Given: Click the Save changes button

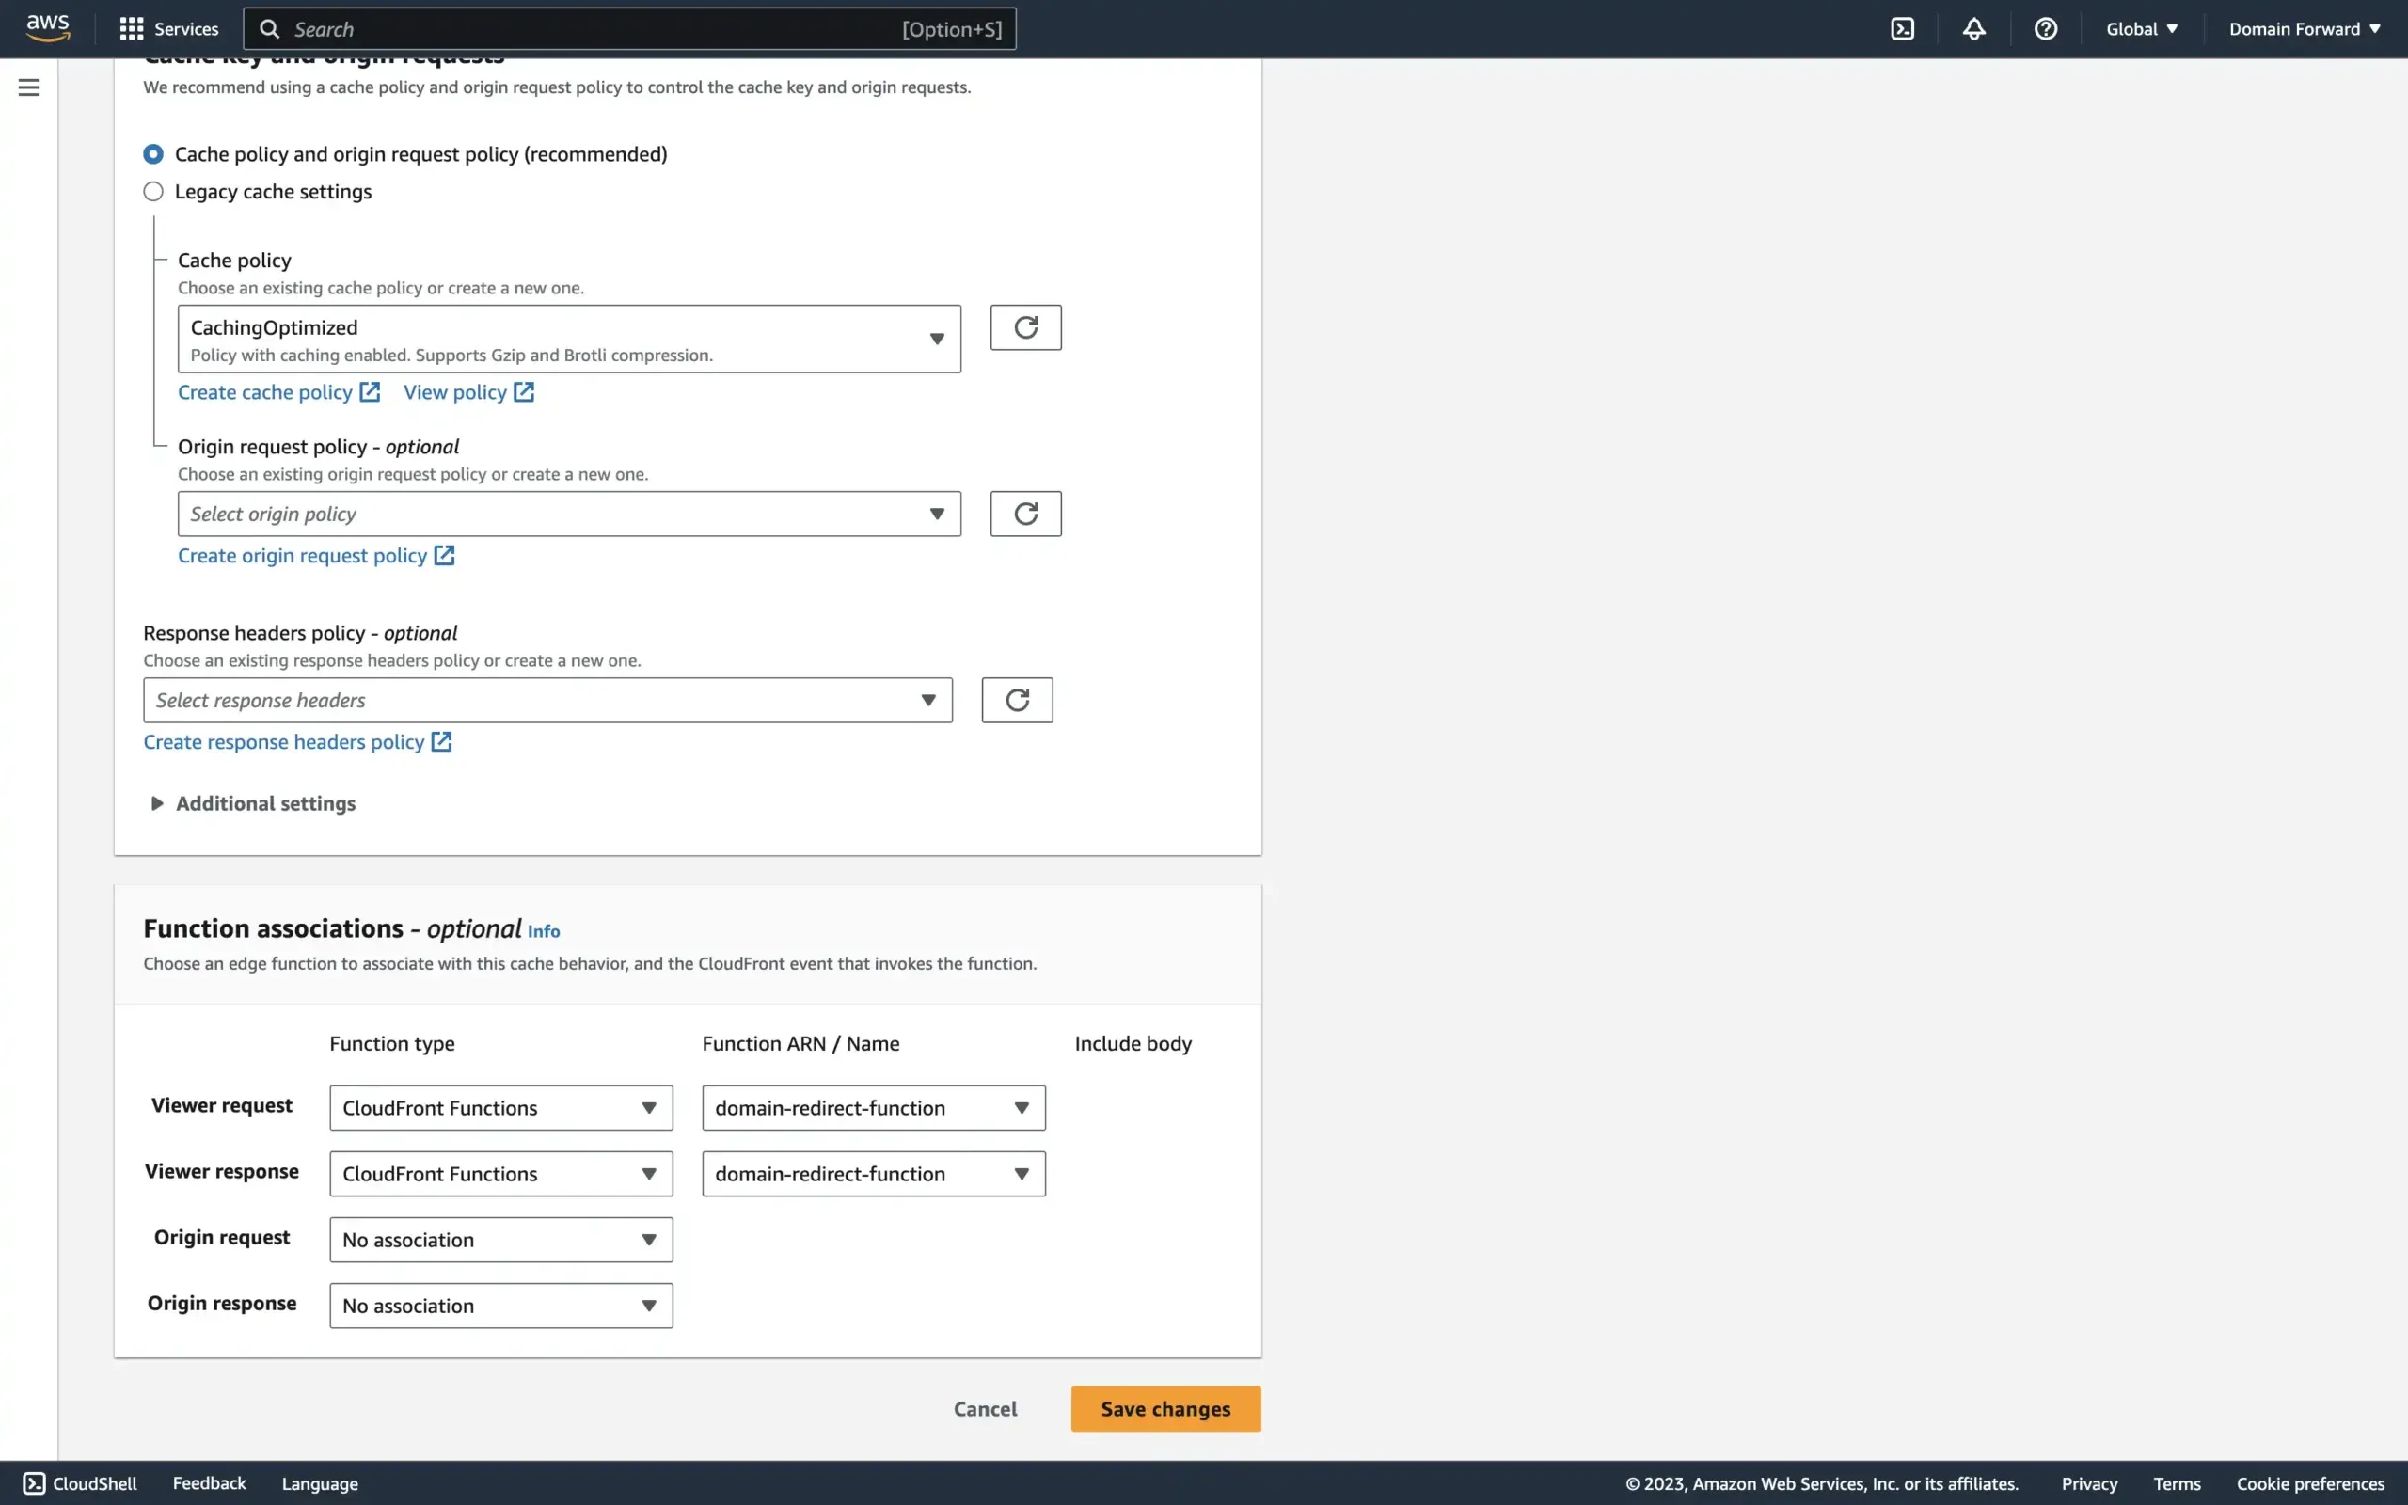Looking at the screenshot, I should click(1164, 1408).
